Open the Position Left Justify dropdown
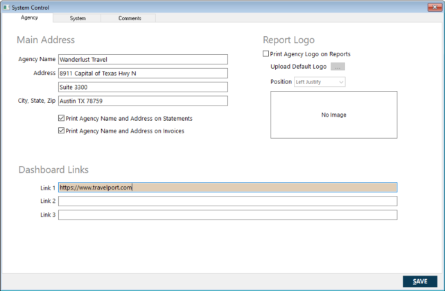The image size is (445, 291). tap(320, 82)
